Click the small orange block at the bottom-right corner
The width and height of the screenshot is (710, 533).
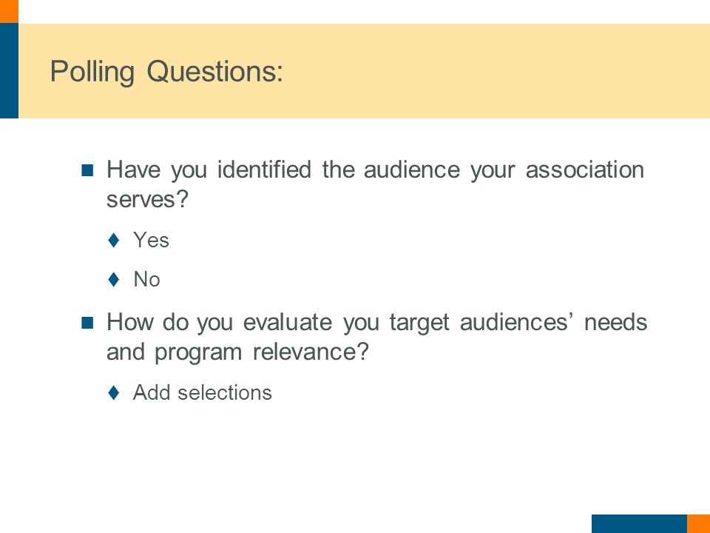tap(699, 524)
